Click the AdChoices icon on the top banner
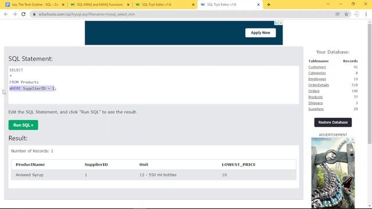The width and height of the screenshot is (372, 209). pos(277,23)
